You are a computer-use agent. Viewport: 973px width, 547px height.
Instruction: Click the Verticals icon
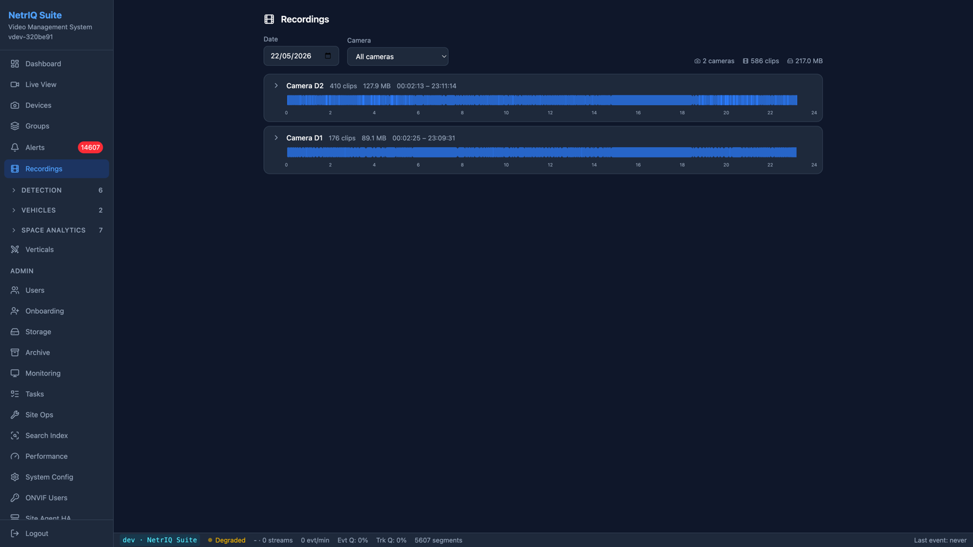15,250
